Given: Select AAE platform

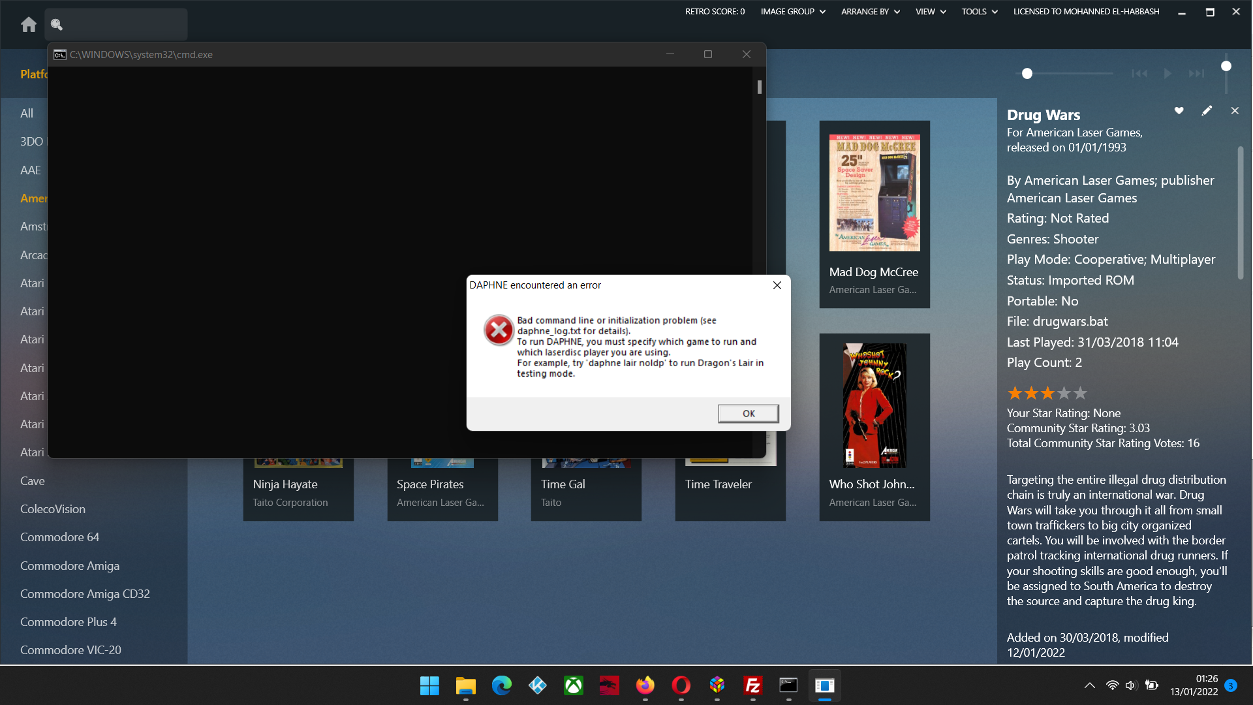Looking at the screenshot, I should (31, 170).
